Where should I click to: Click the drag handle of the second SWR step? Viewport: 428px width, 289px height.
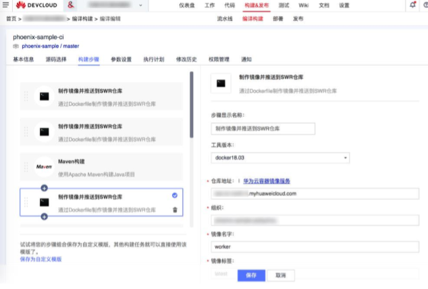point(26,132)
